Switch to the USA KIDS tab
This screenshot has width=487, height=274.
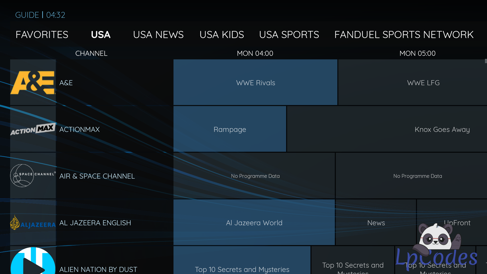pos(222,35)
